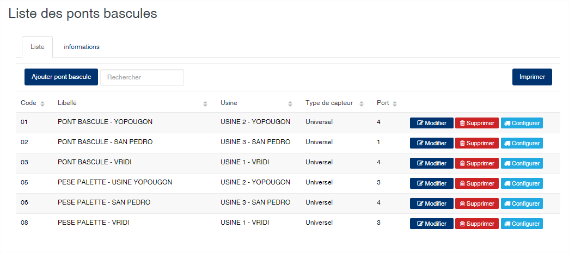
Task: Select the Liste tab
Action: point(38,47)
